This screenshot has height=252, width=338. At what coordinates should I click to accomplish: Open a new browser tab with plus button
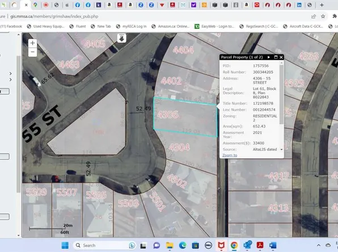click(322, 5)
